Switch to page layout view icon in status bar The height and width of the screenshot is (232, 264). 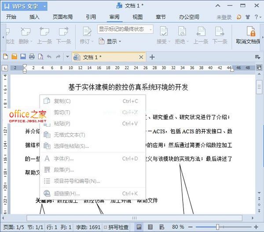click(139, 227)
